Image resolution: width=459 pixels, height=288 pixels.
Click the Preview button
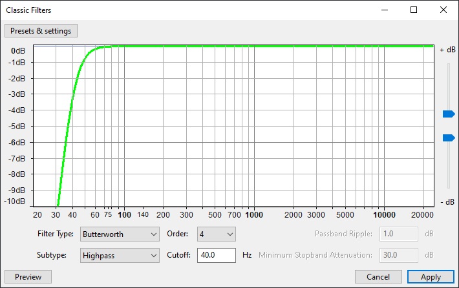pos(28,276)
